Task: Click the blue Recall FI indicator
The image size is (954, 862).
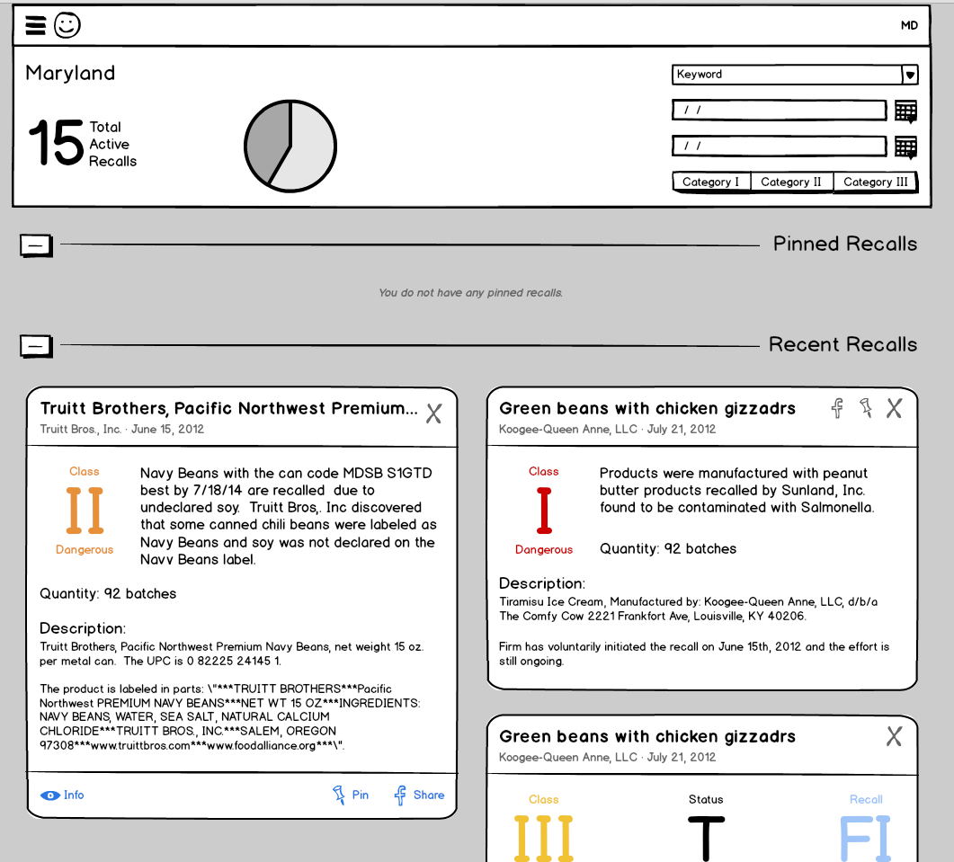Action: [x=865, y=839]
